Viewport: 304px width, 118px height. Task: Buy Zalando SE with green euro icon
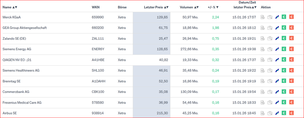pyautogui.click(x=284, y=38)
